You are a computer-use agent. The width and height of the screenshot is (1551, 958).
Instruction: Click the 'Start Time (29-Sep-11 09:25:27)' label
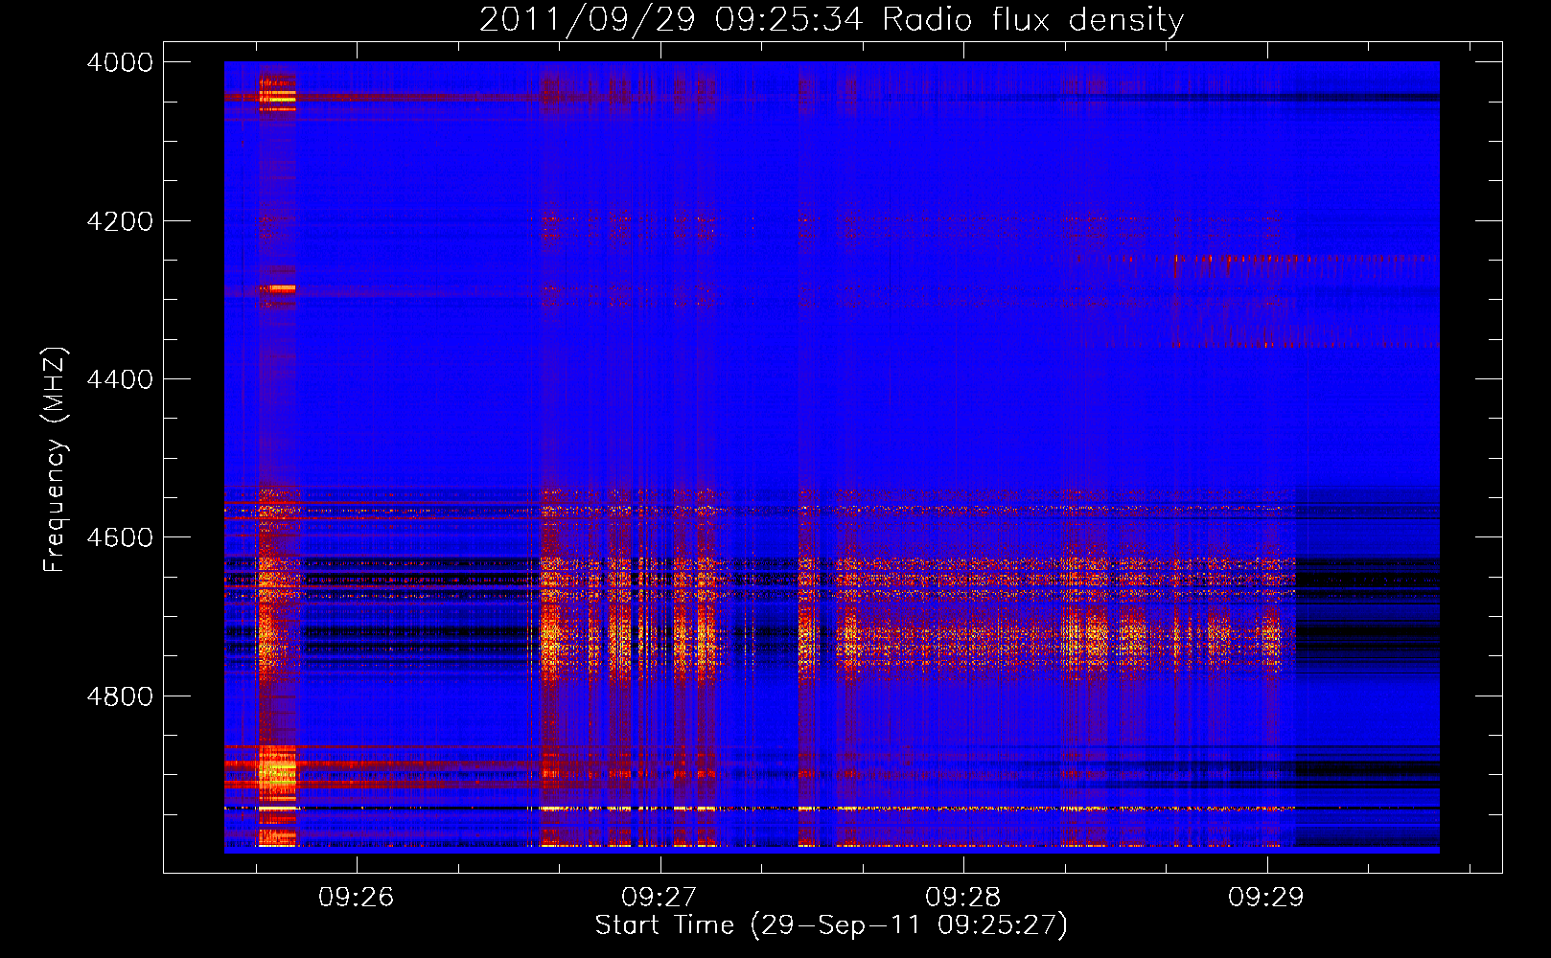click(x=831, y=925)
